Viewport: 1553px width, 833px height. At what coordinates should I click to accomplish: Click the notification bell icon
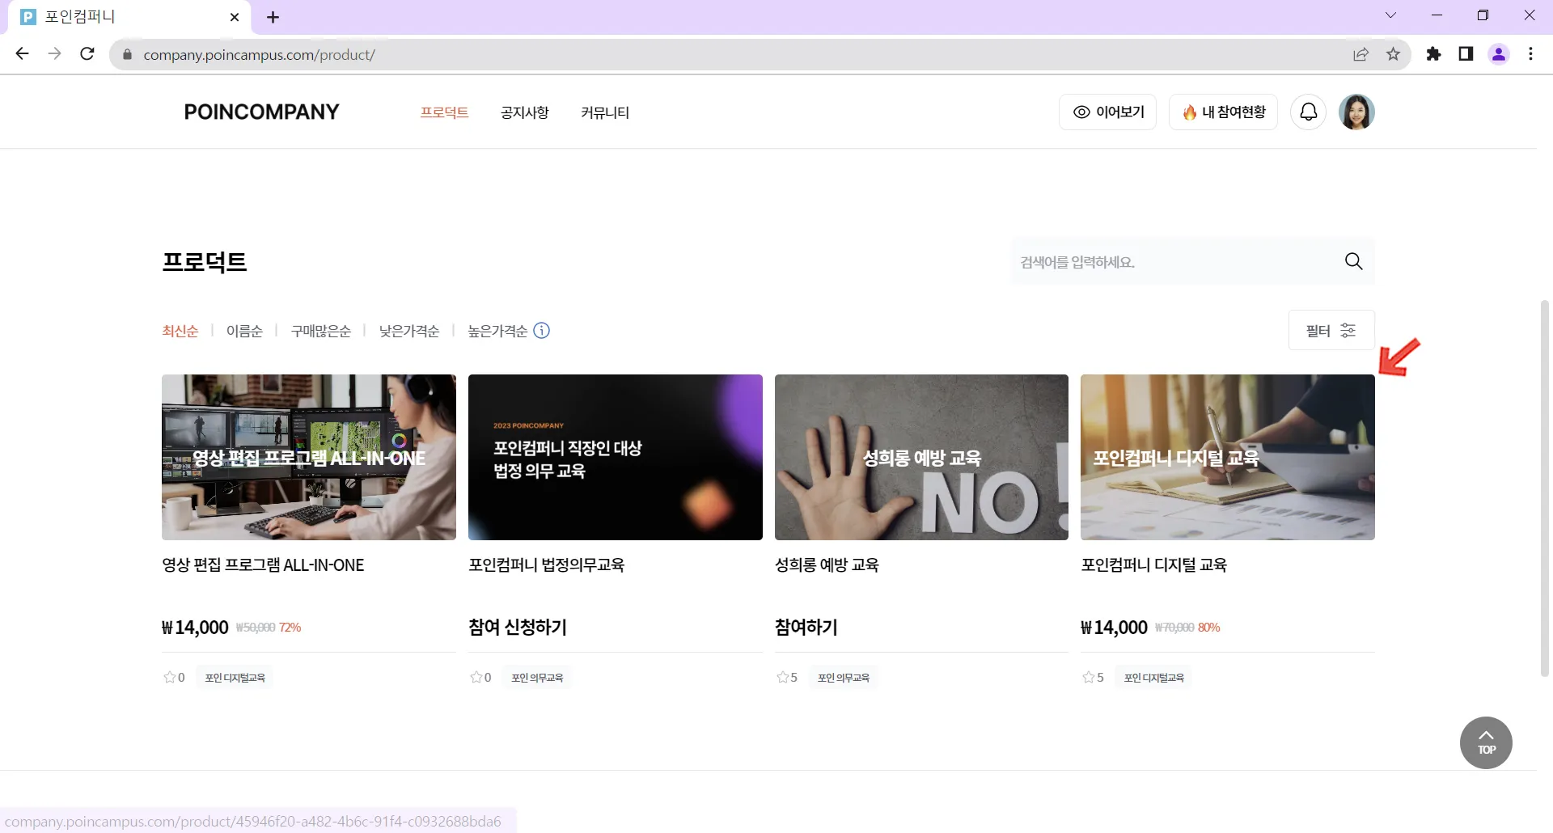click(x=1308, y=112)
